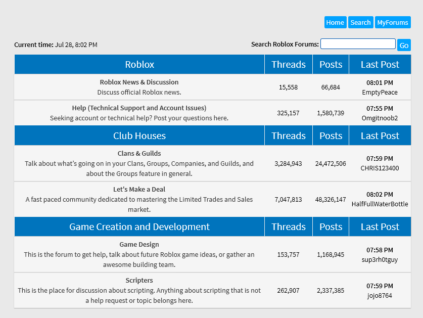
Task: Open the Let's Make a Deal forum
Action: pos(139,189)
